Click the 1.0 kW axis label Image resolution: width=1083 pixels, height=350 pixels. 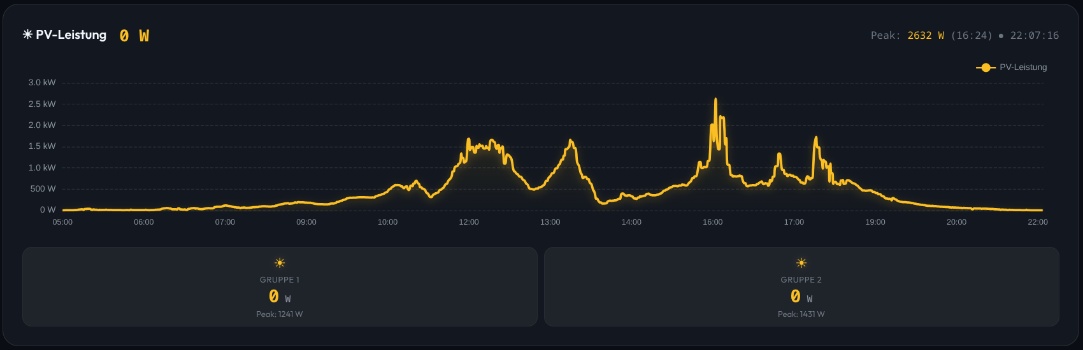coord(42,167)
